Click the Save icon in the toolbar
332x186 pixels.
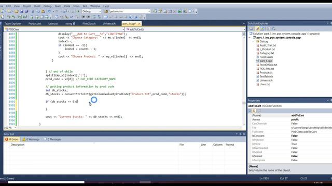(x=21, y=11)
